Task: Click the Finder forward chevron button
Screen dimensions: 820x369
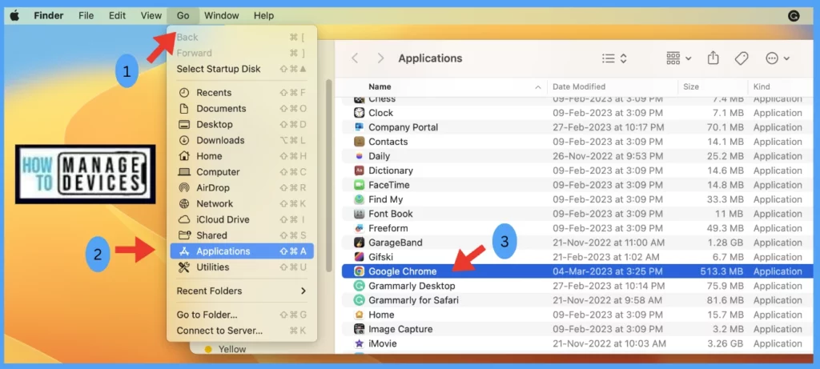Action: [x=380, y=58]
